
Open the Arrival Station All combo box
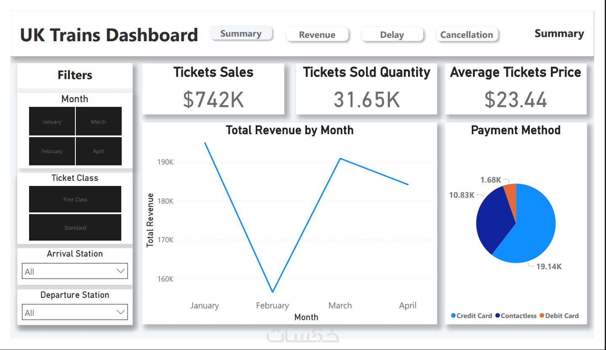(75, 271)
